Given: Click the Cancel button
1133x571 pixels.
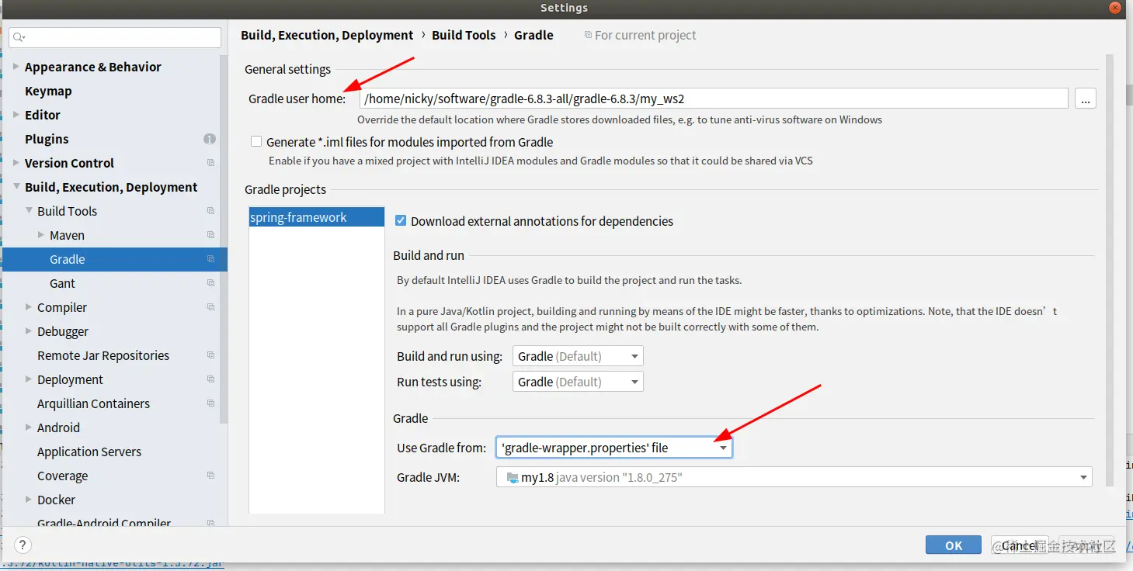Looking at the screenshot, I should [x=1019, y=545].
